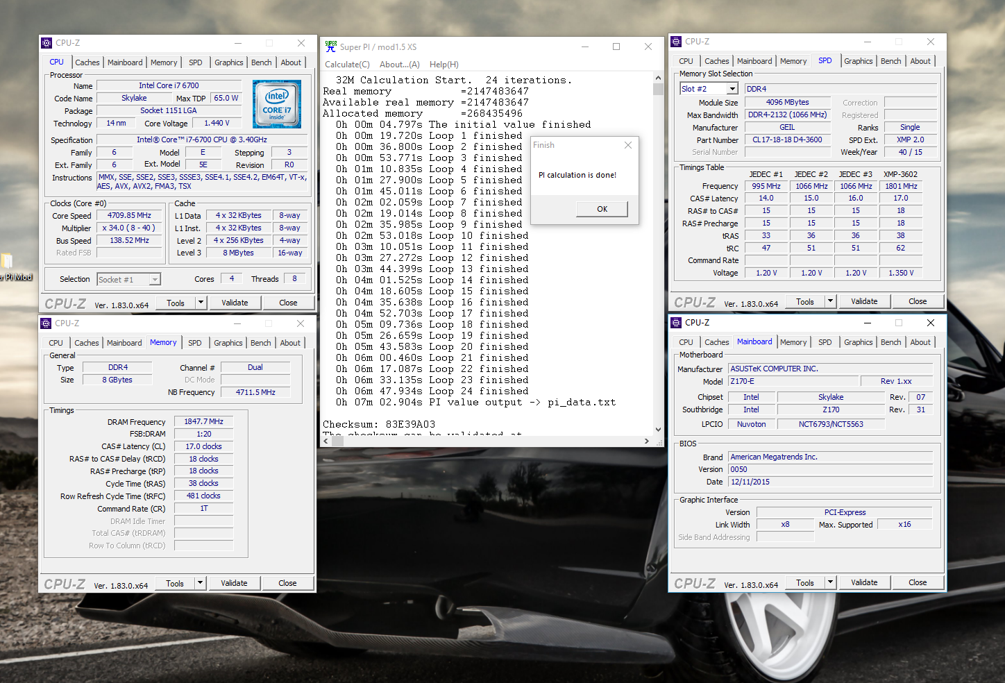Open About tab in the Mainboard window
The image size is (1005, 683).
920,342
